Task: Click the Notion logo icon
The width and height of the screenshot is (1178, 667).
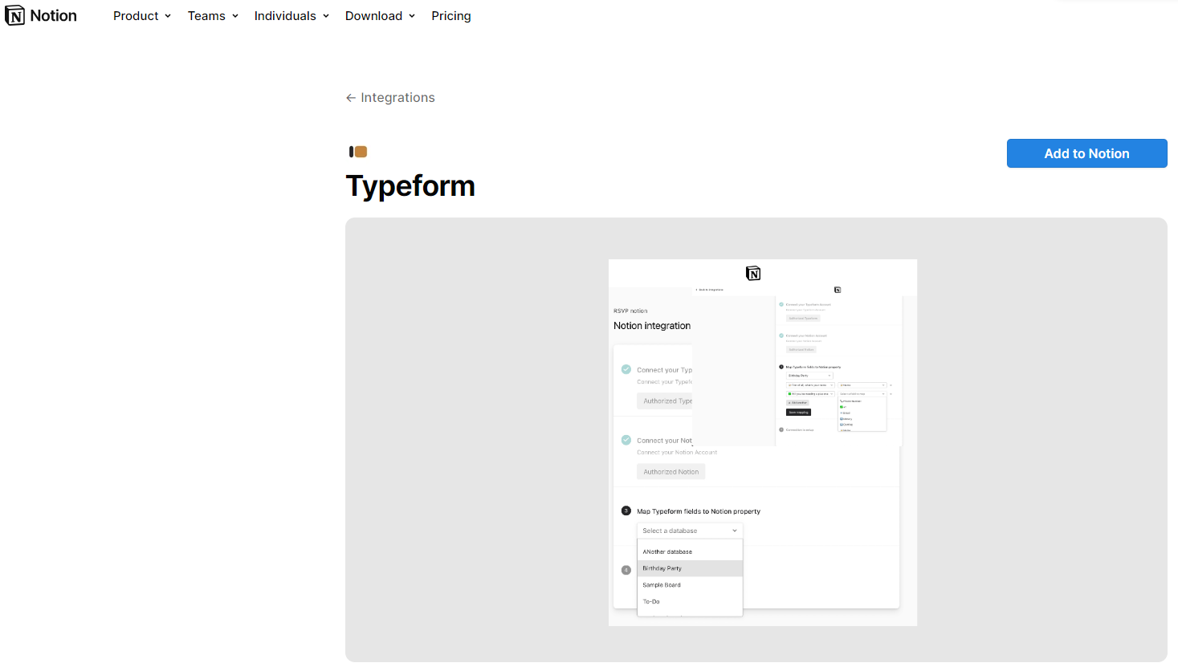Action: (14, 15)
